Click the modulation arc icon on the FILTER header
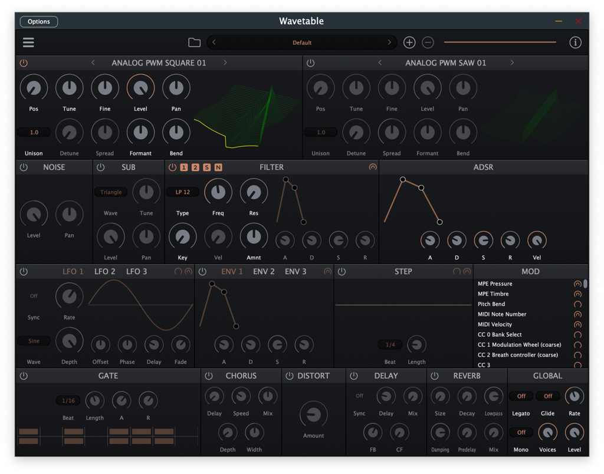The width and height of the screenshot is (604, 474). 373,167
